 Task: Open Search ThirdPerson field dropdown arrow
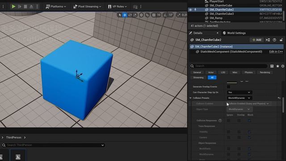(x=102, y=145)
